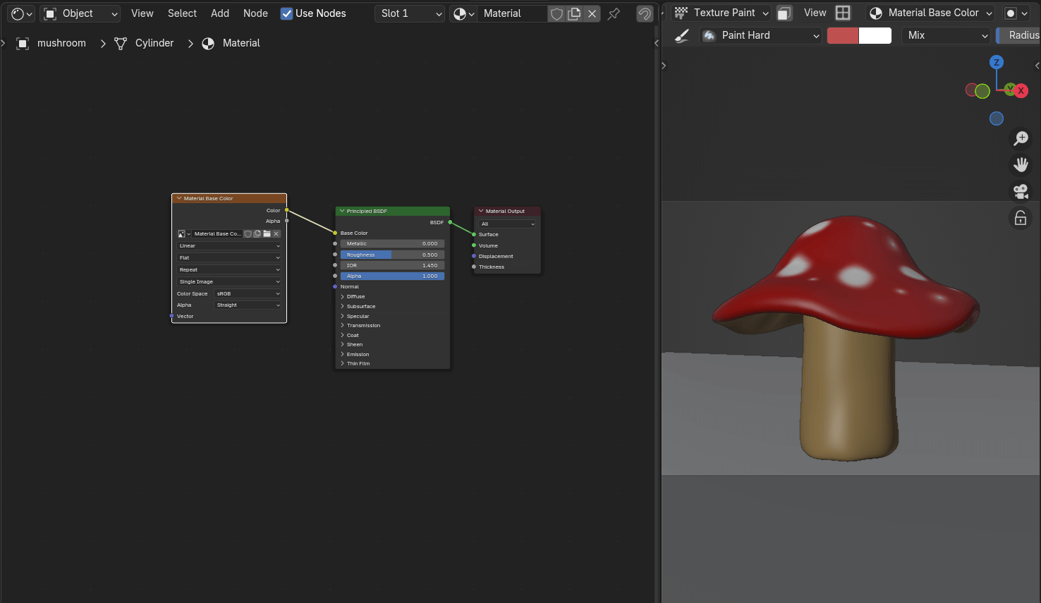
Task: Click the zoom magnifier icon in 3D viewport
Action: click(1021, 138)
